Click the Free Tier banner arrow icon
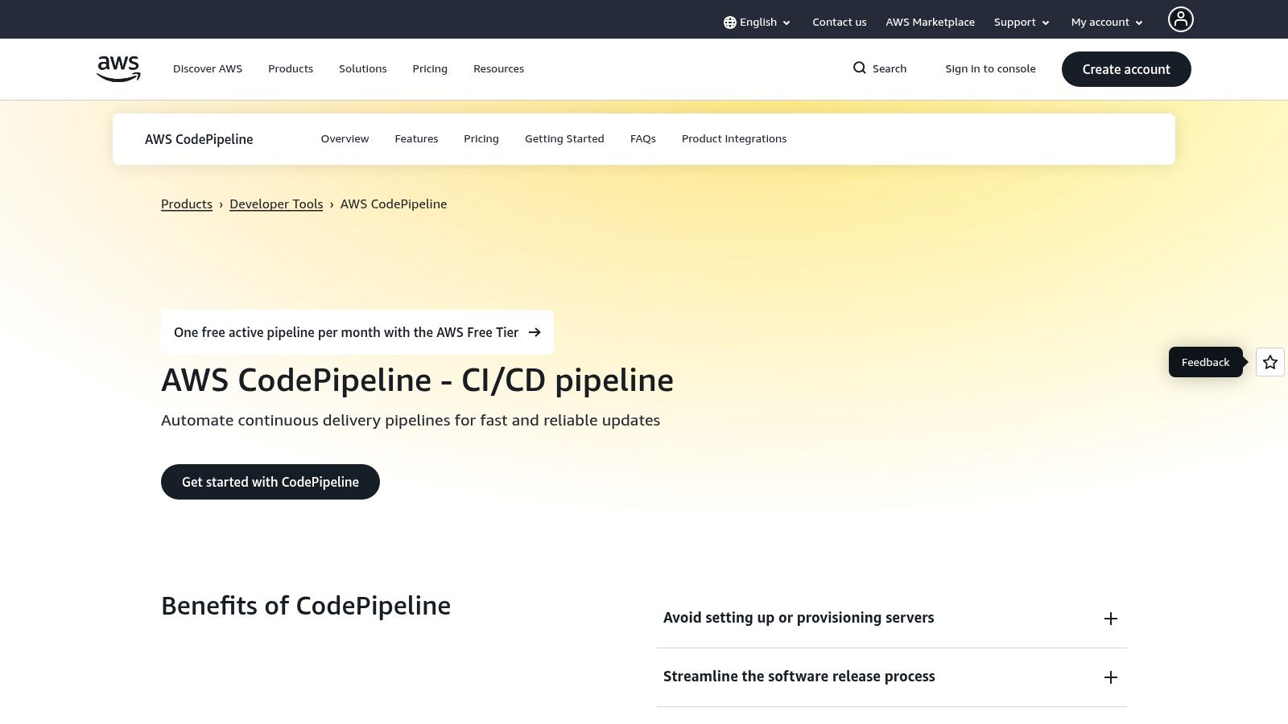The height and width of the screenshot is (724, 1288). (535, 332)
